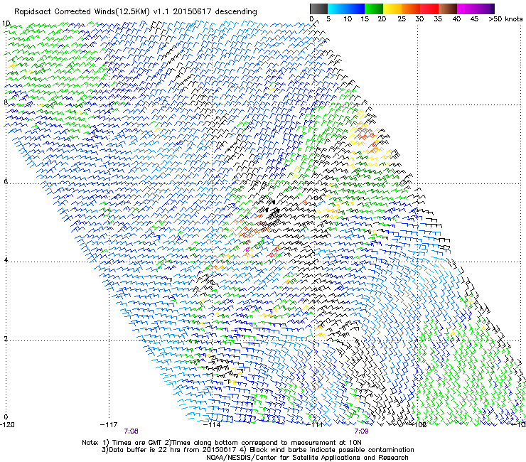Click the magenta-purple 40-50 knots legend segment
Viewport: 526px width, 462px height.
click(x=476, y=9)
